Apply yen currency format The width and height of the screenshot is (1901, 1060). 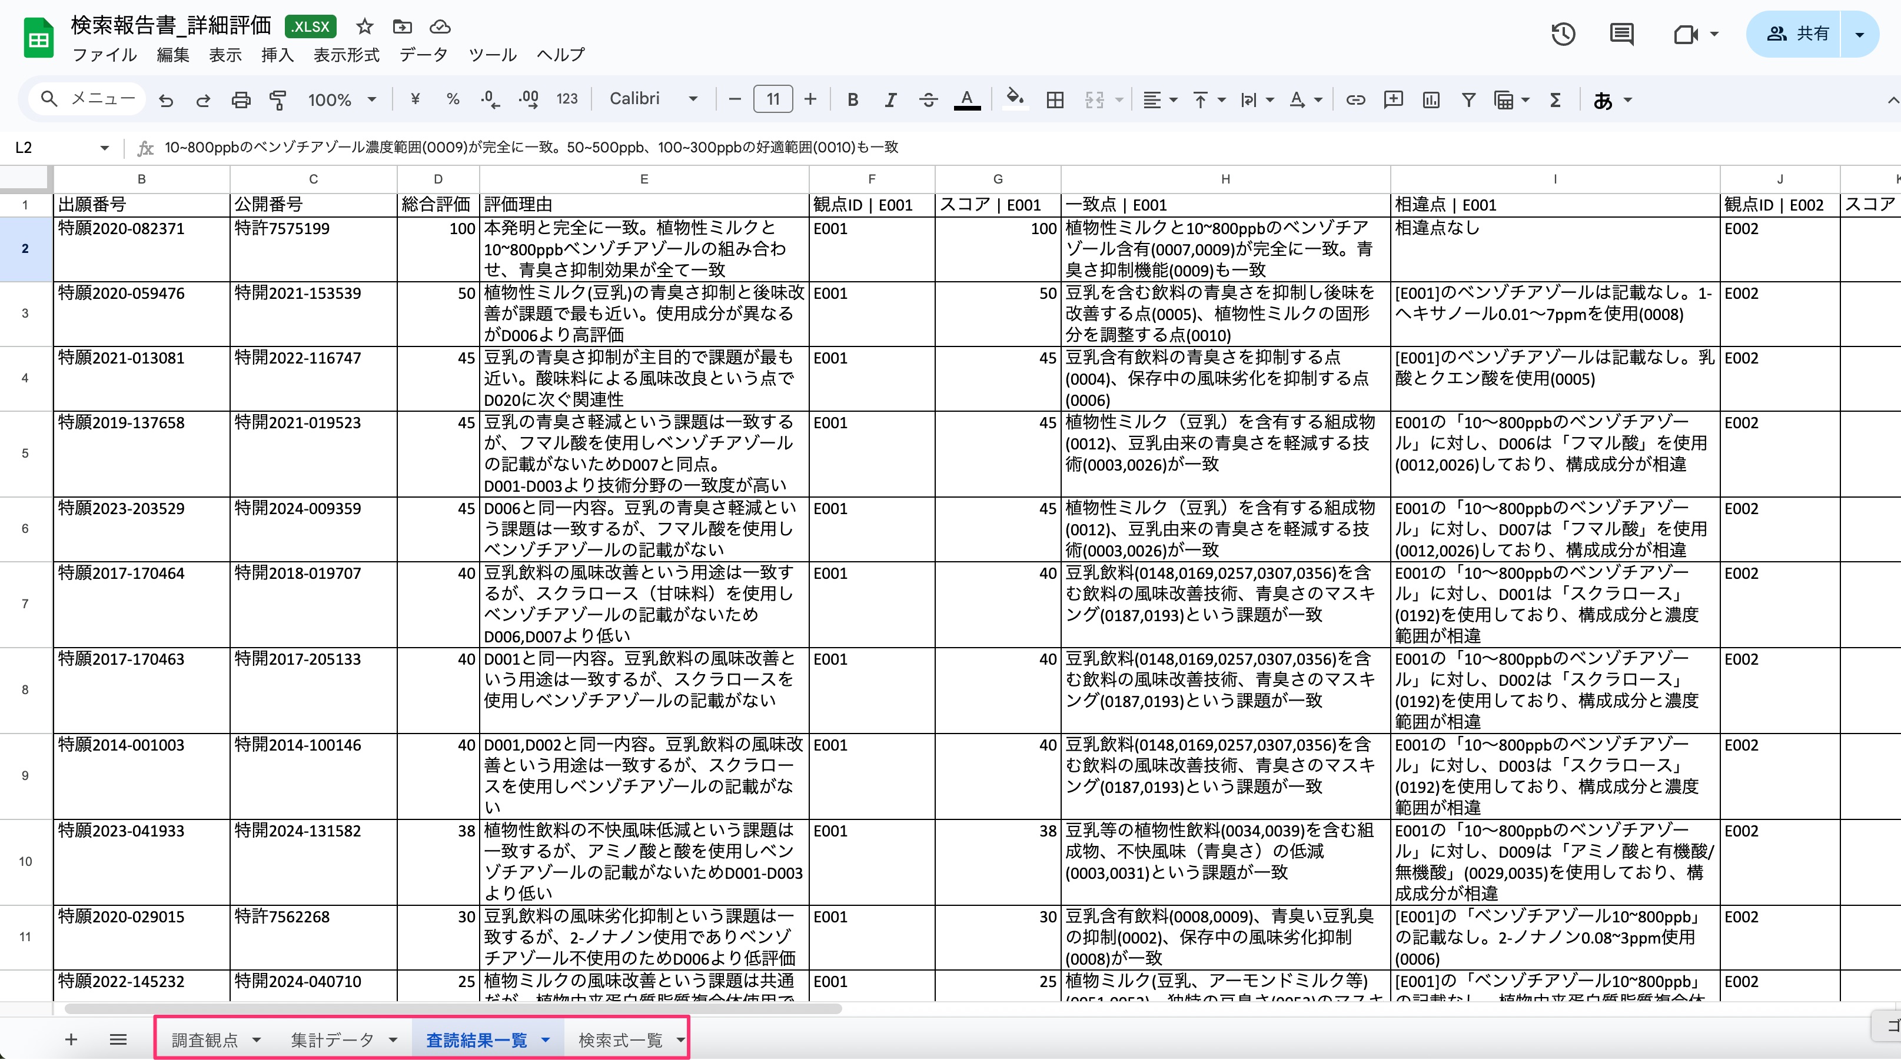(415, 99)
